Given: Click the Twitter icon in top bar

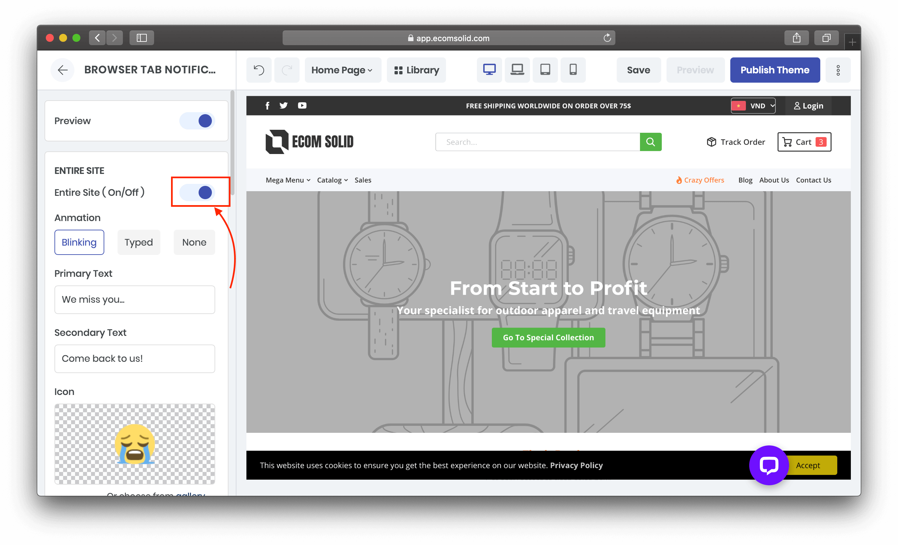Looking at the screenshot, I should tap(284, 106).
